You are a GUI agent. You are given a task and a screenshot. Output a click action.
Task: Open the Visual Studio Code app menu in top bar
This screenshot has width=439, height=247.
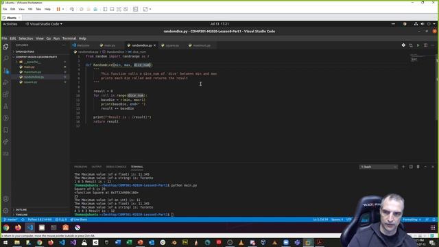44,24
